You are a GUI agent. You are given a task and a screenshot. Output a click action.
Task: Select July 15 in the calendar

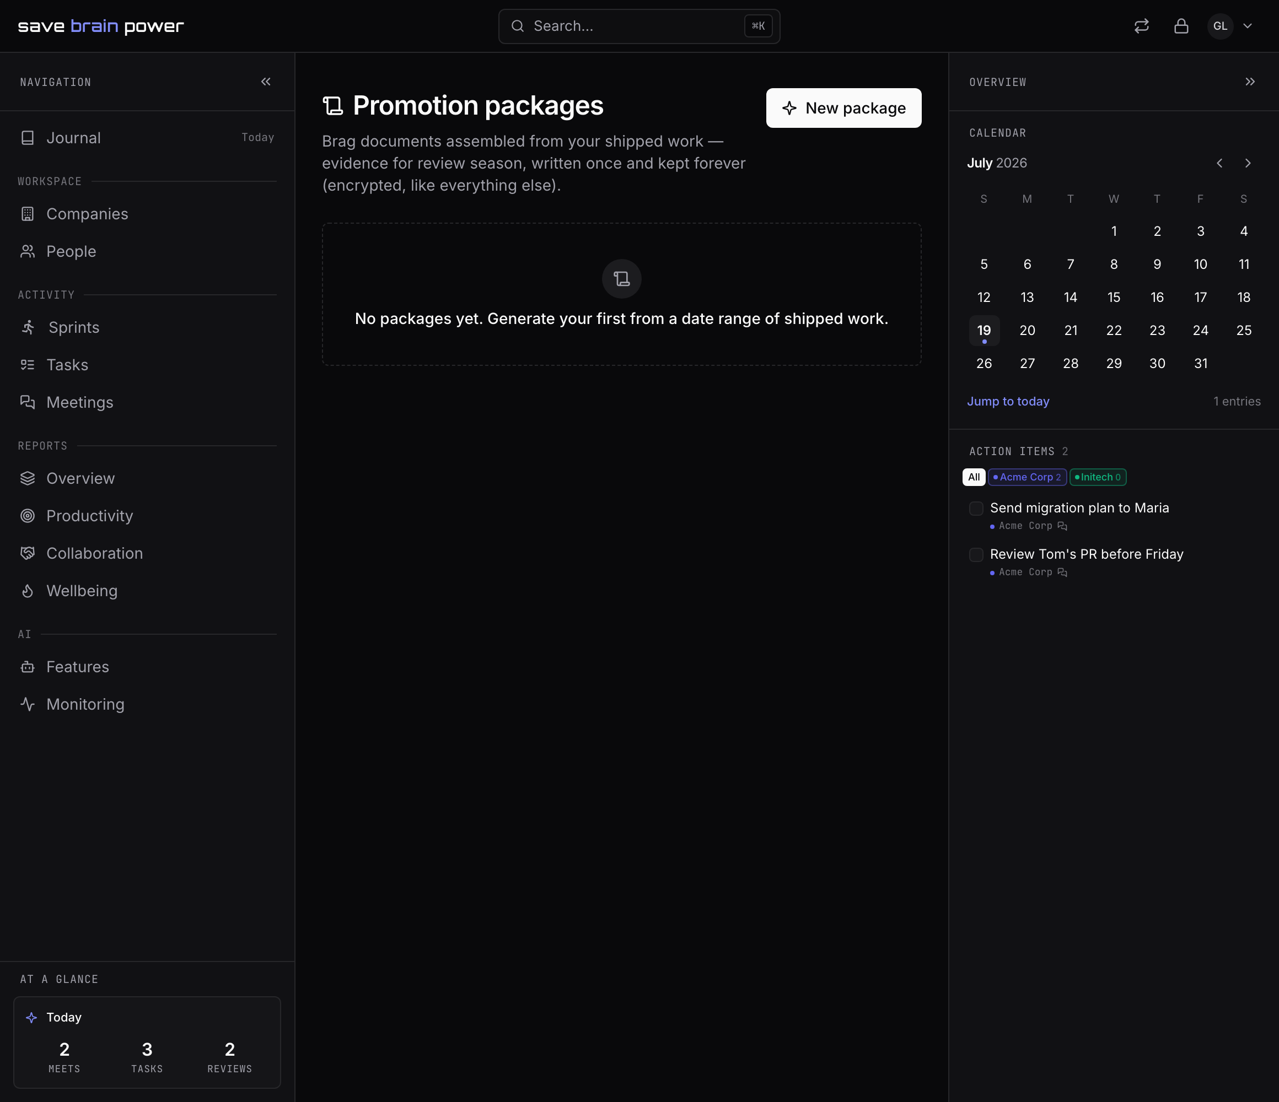pos(1114,298)
